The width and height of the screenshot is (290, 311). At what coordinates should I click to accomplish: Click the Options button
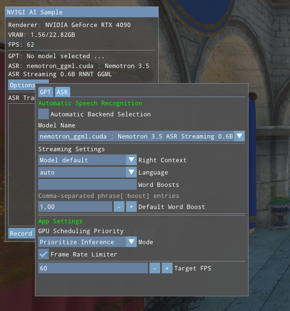(23, 85)
